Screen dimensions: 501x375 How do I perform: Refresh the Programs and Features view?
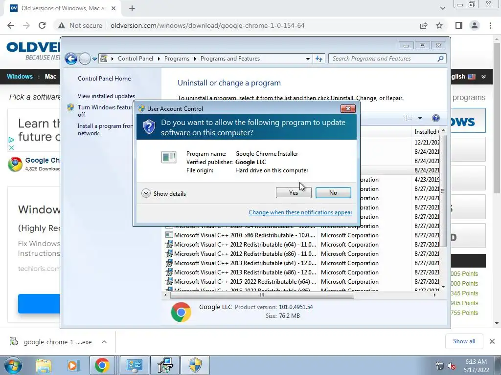(x=319, y=59)
